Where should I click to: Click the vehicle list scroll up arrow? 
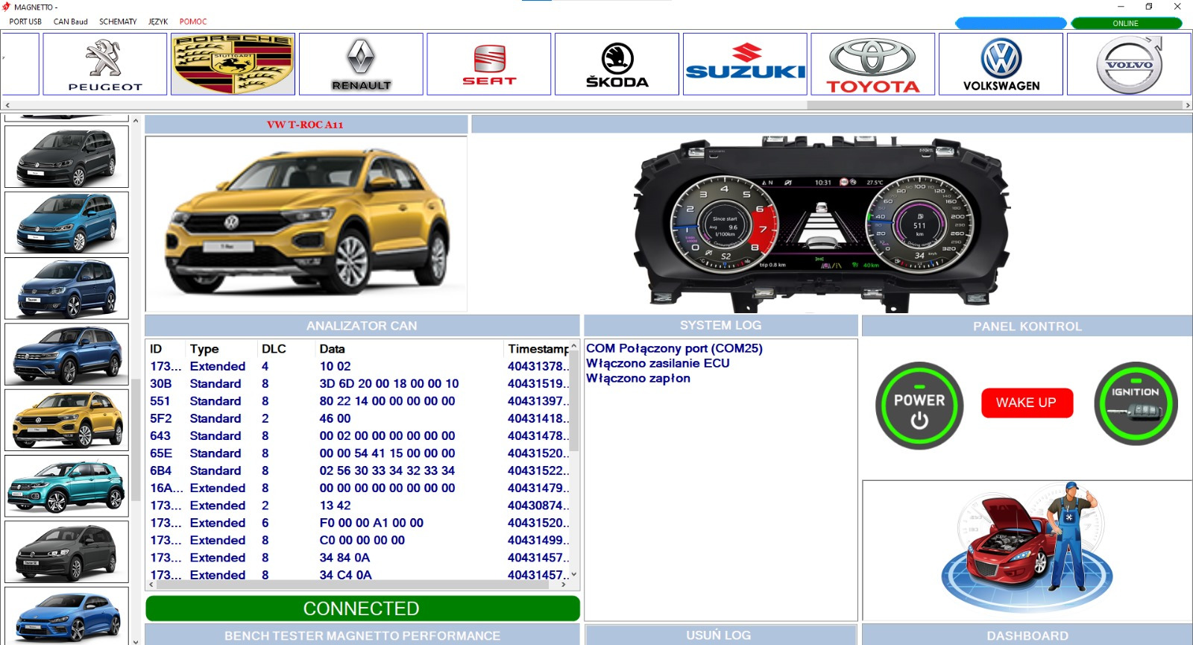coord(136,120)
